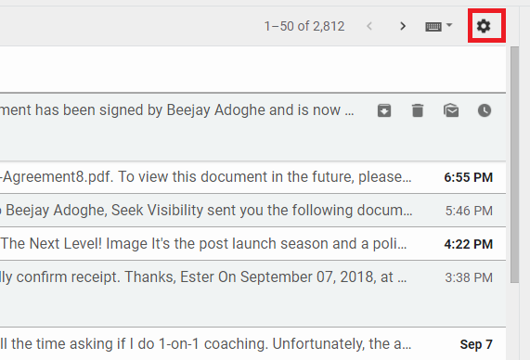Image resolution: width=530 pixels, height=360 pixels.
Task: Open the email mentioning Agreement8.pdf
Action: [x=252, y=177]
